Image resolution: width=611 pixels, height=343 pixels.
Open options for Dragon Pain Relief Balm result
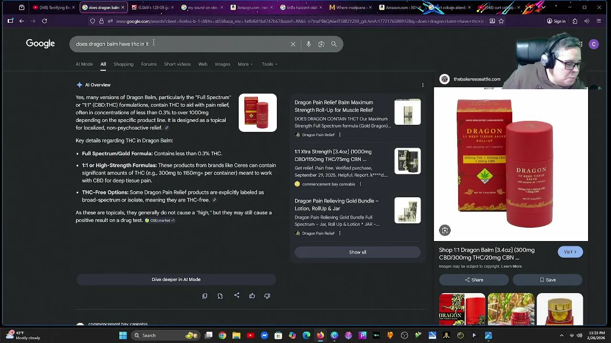click(340, 135)
